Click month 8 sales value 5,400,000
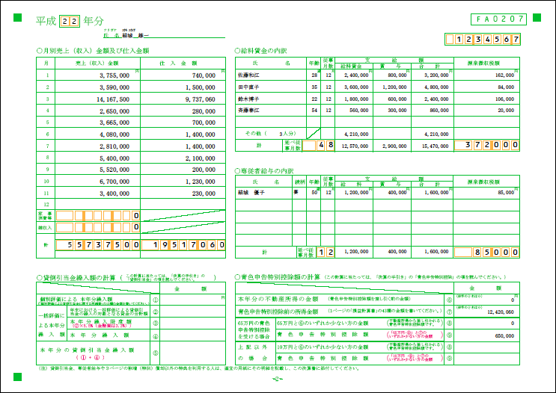 click(114, 158)
